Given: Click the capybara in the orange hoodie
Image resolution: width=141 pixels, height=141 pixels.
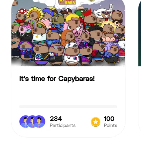Looking at the screenshot, I should coord(67,37).
